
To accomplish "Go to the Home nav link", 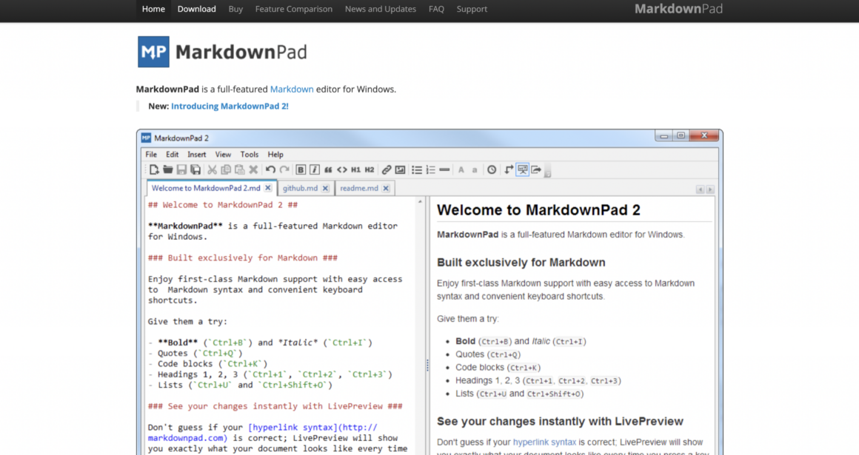I will coord(153,9).
